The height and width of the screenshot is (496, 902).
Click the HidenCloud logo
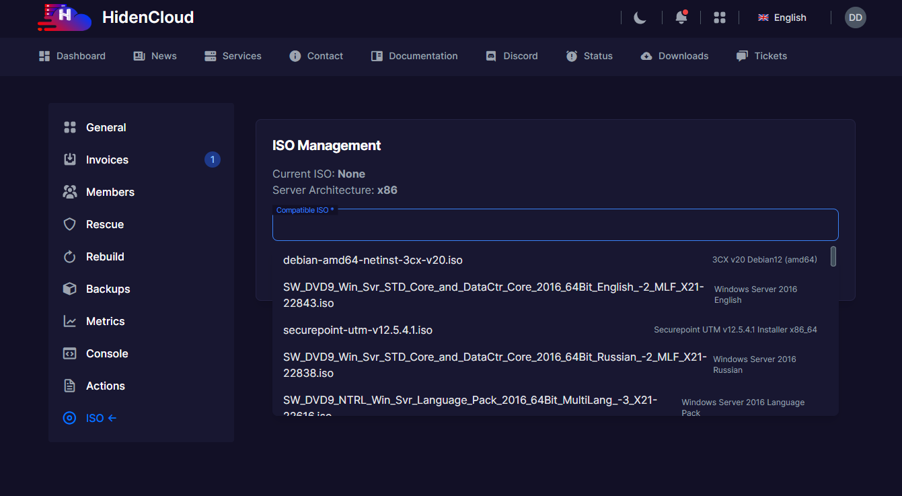point(65,17)
